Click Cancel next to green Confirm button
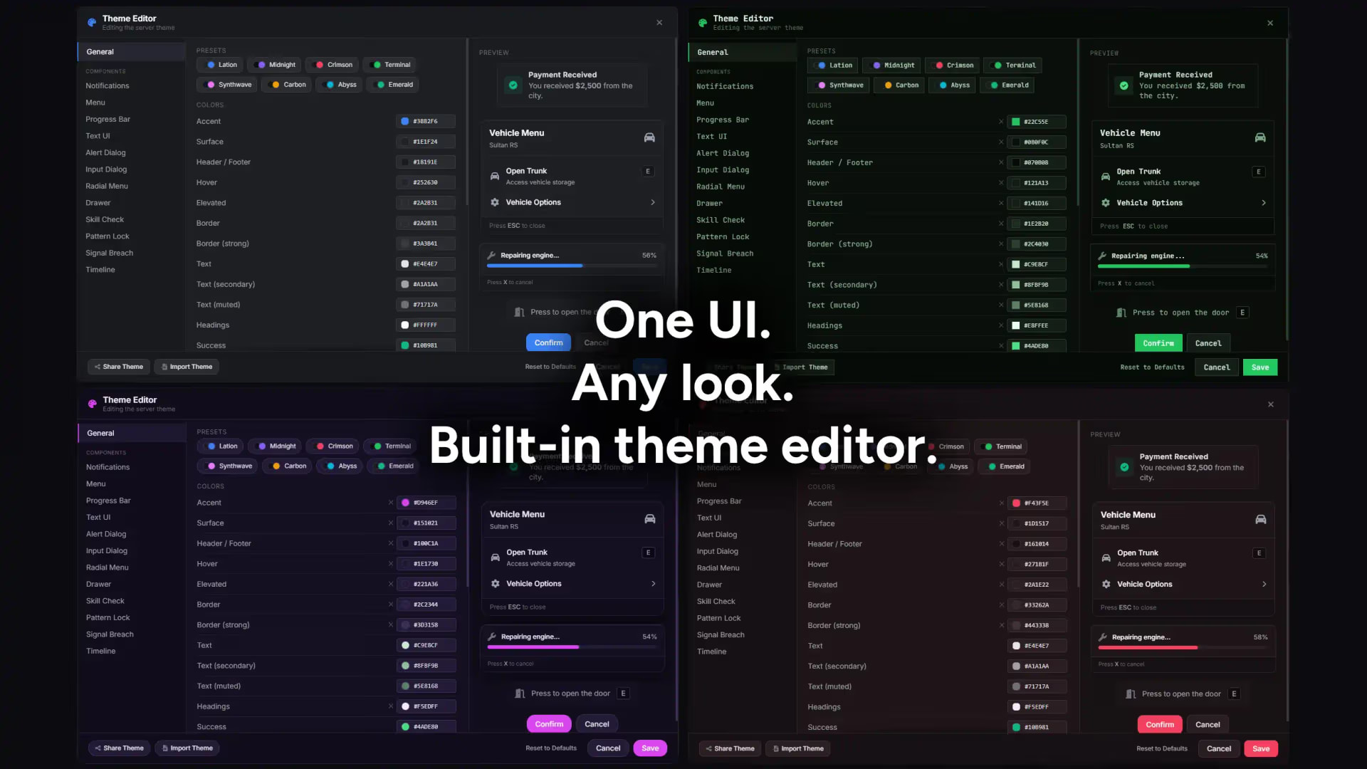 click(1208, 343)
